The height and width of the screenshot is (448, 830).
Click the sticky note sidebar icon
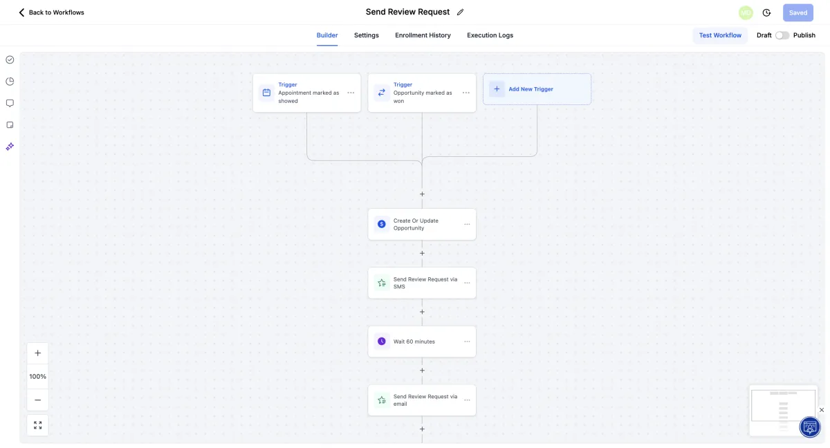click(x=10, y=125)
